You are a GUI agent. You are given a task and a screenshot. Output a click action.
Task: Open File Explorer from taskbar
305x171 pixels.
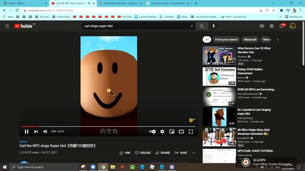(112, 167)
